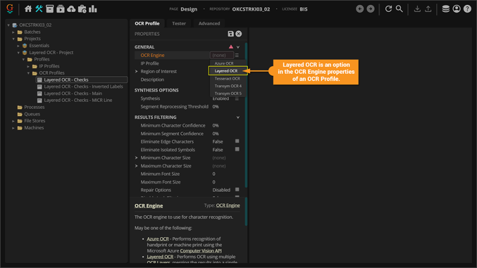Viewport: 477px width, 268px height.
Task: Open the Design page tools icon
Action: click(39, 9)
